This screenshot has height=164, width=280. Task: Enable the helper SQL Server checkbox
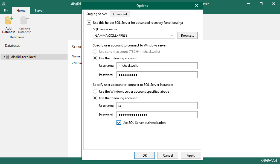click(89, 22)
